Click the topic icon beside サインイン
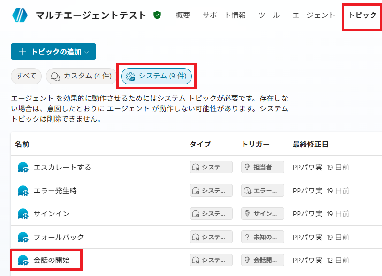This screenshot has width=382, height=276. click(x=23, y=214)
